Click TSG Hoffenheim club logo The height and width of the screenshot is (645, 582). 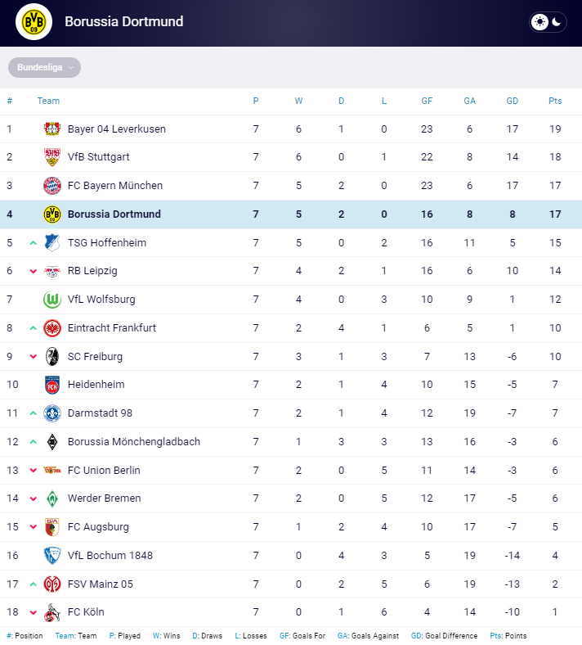click(52, 242)
